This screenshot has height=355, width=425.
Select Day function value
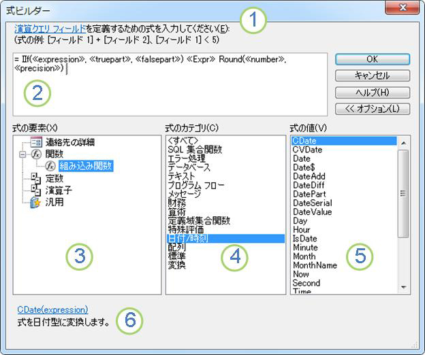344,221
